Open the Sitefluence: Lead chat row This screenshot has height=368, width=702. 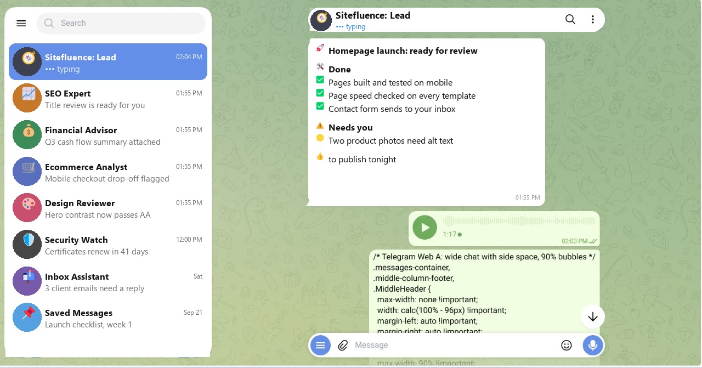(108, 61)
